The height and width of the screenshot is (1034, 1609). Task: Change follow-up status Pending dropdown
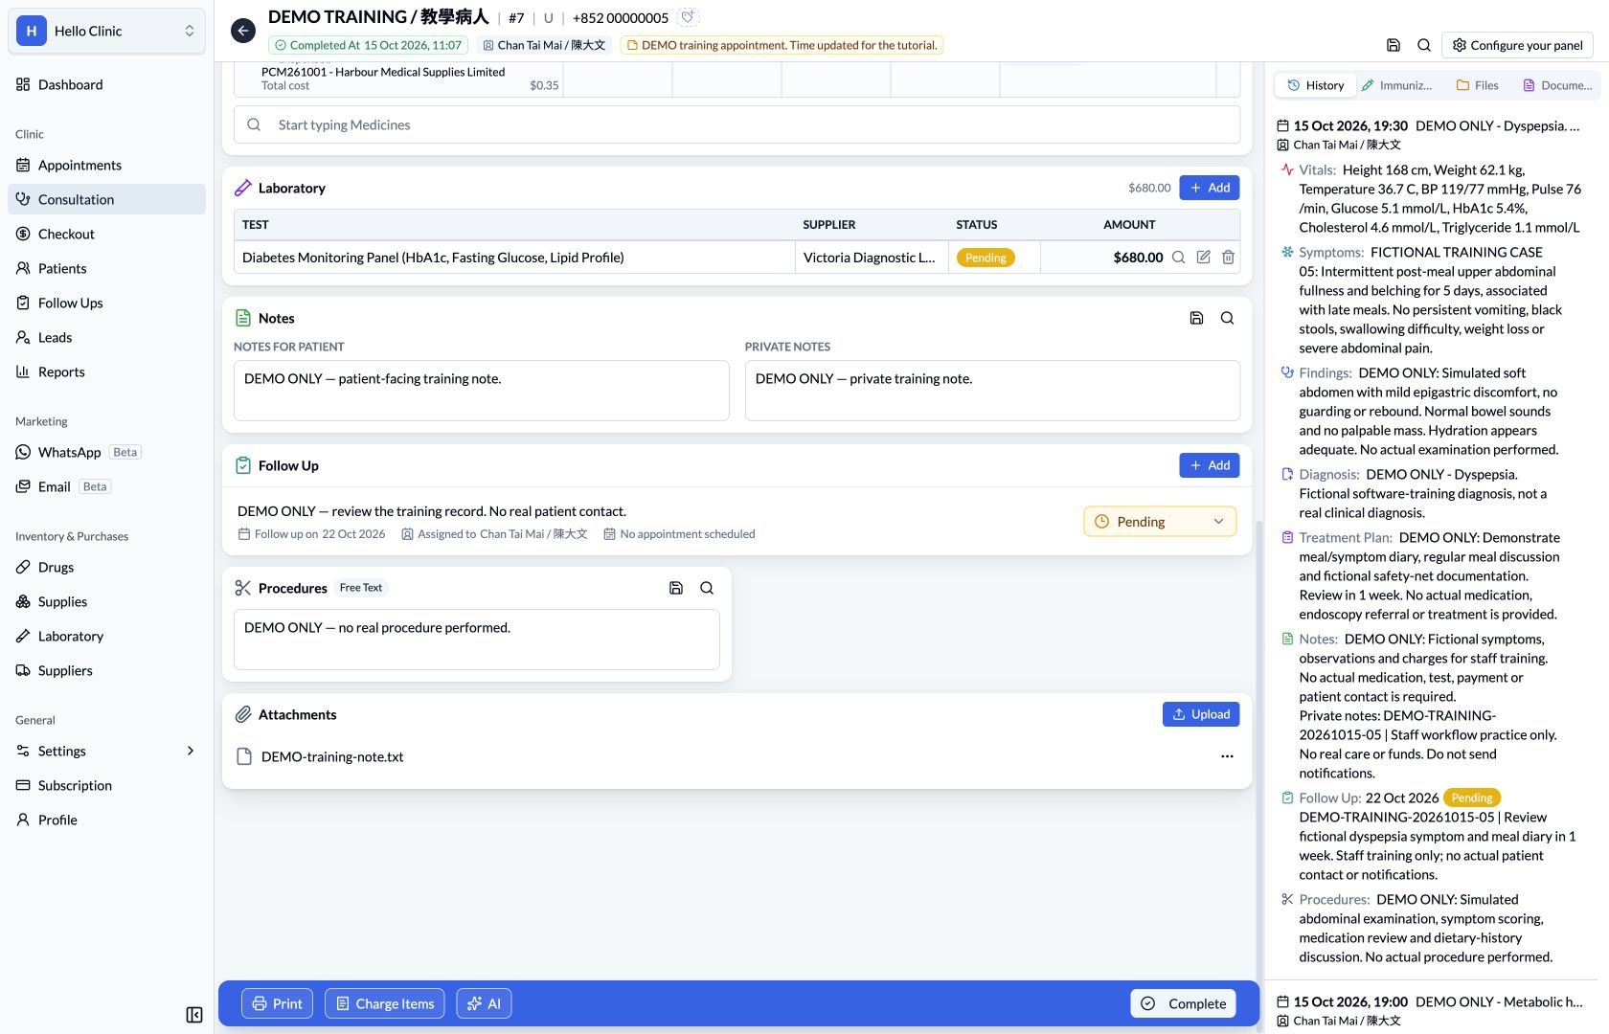1160,522
